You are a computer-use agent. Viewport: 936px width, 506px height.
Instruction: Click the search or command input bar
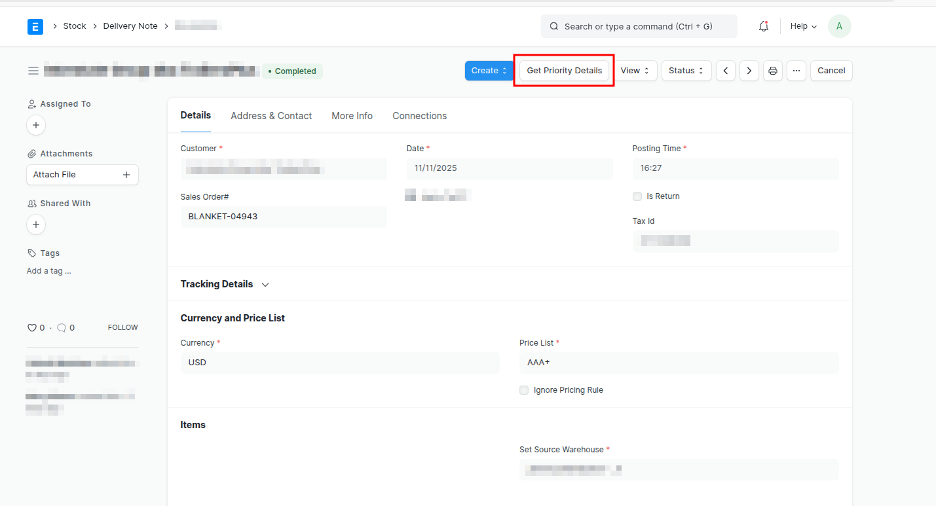click(639, 26)
